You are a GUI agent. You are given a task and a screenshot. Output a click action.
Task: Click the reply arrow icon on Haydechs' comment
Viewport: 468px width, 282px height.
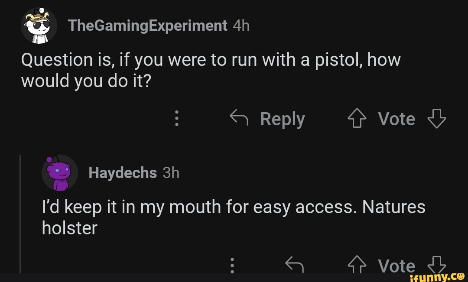[295, 265]
